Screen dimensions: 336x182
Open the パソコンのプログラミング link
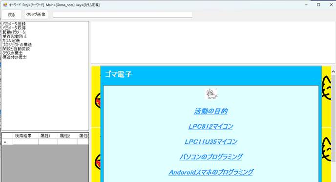211,157
